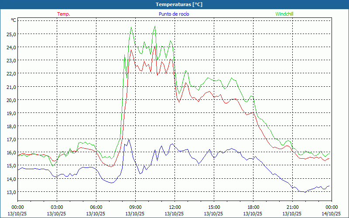Click the Temperaturas [°C] chart title
Screen dimensions: 349x218
[x=179, y=4]
